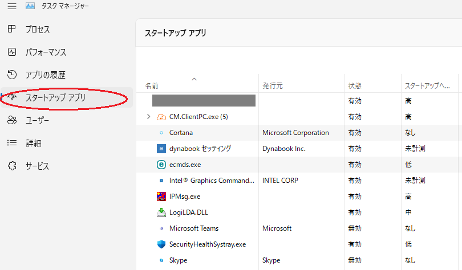The image size is (462, 270).
Task: Select the IPMsg.exe row name
Action: click(x=185, y=197)
